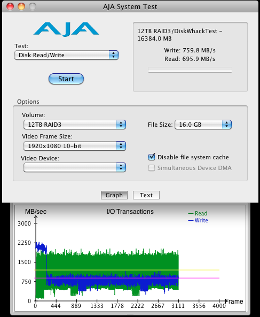This screenshot has height=317, width=260.
Task: Click the Video Frame Size: label
Action: coord(47,136)
